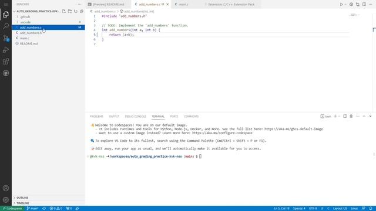
Task: Maximize the panel size with chevron
Action: tap(364, 116)
